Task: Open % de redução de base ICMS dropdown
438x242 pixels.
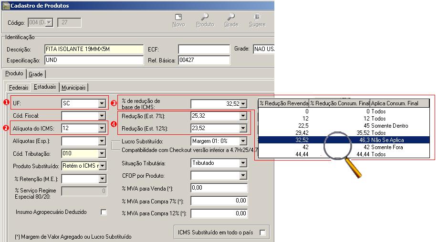Action: (243, 104)
